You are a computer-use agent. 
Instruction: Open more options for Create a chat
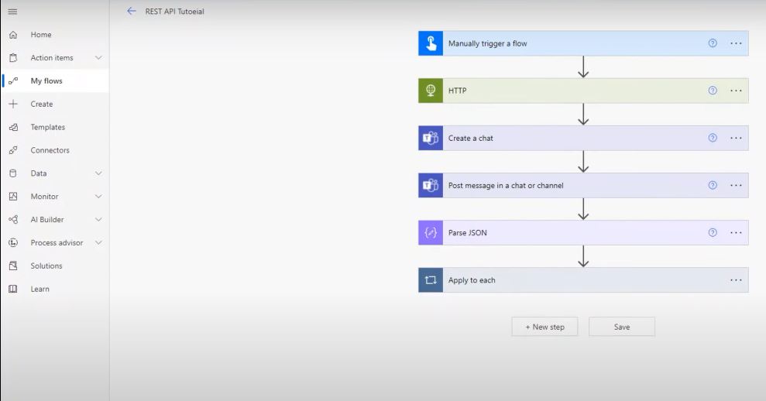(736, 138)
